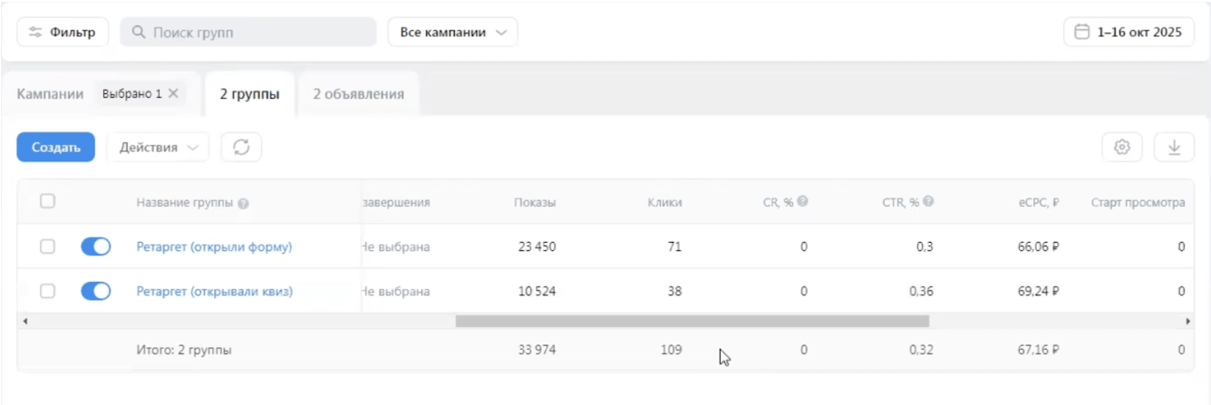1211x405 pixels.
Task: Switch to the Кампании tab
Action: 50,94
